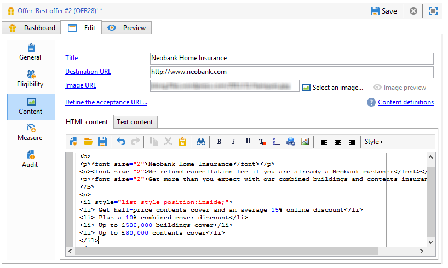Click the code line "Plus a 10% combined"
This screenshot has height=268, width=448.
click(x=164, y=218)
